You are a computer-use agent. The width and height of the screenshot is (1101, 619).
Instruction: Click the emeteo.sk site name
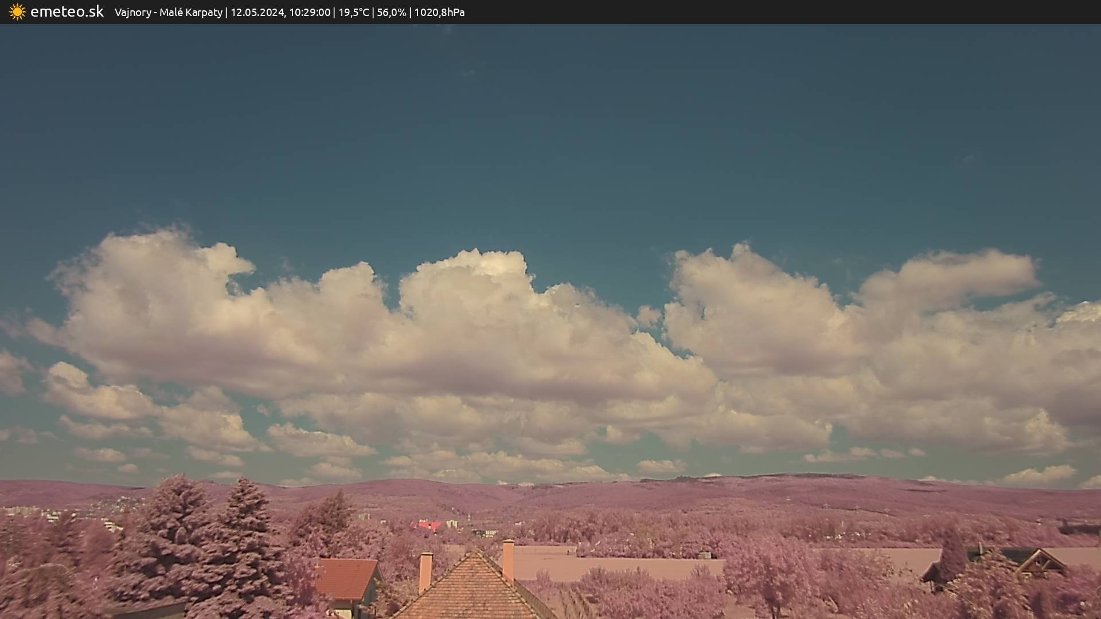tap(67, 12)
